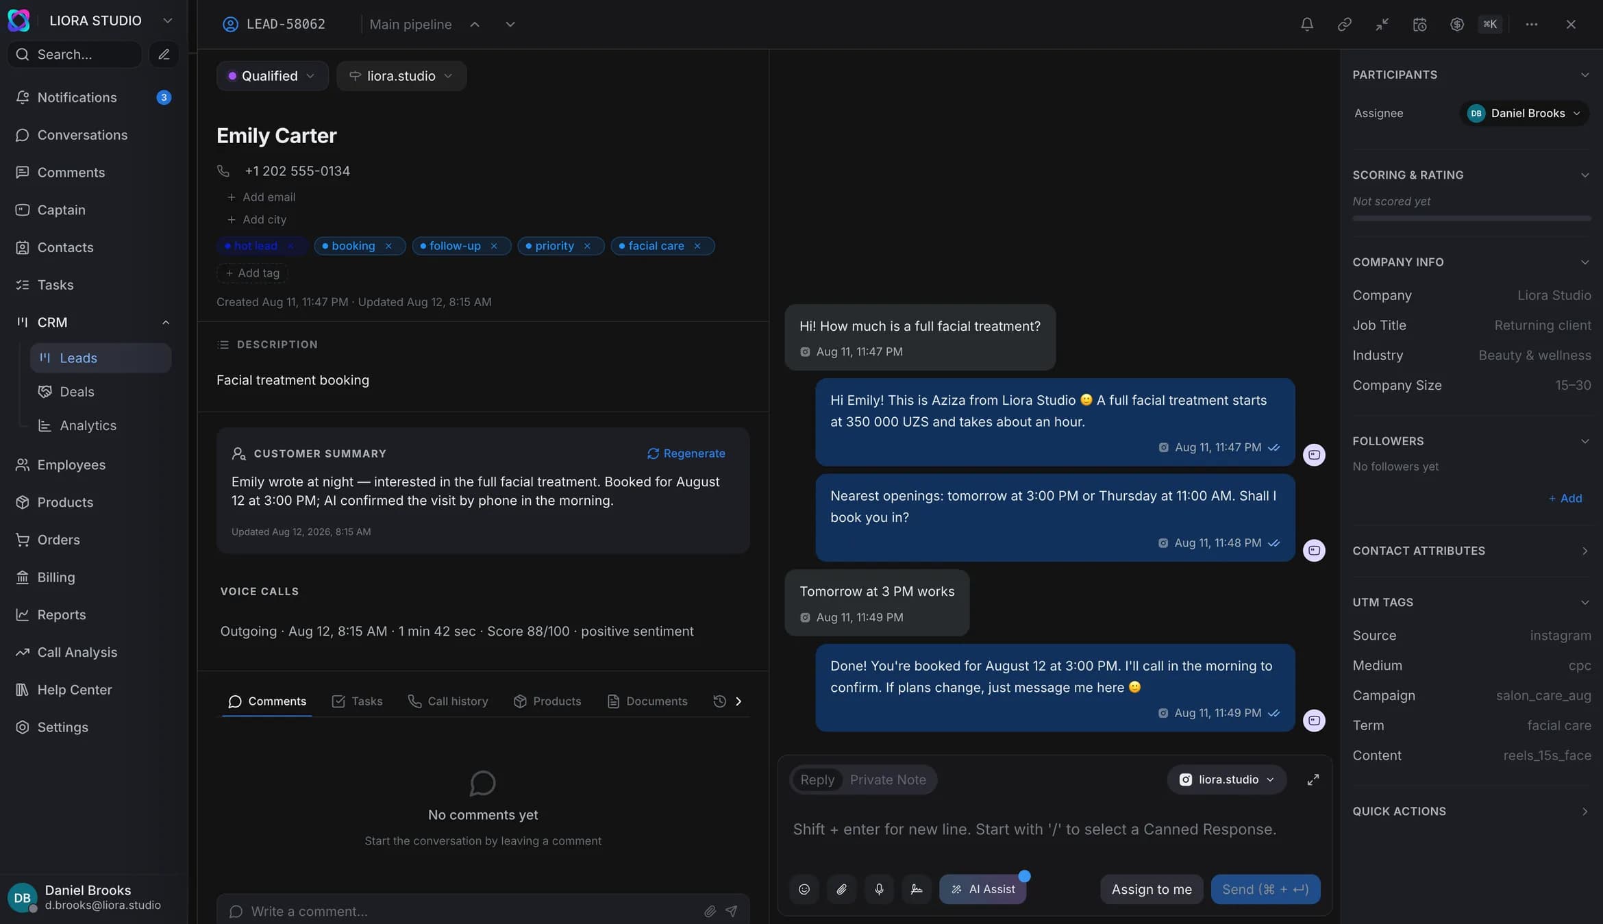Copy lead link via chain icon
1603x924 pixels.
[x=1344, y=24]
